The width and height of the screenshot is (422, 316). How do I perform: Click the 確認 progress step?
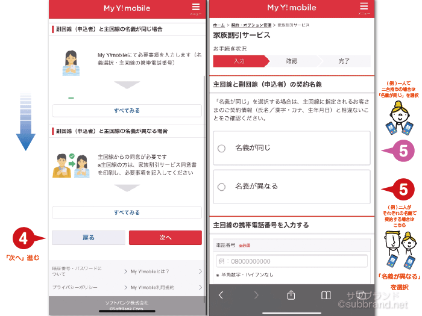coord(292,61)
